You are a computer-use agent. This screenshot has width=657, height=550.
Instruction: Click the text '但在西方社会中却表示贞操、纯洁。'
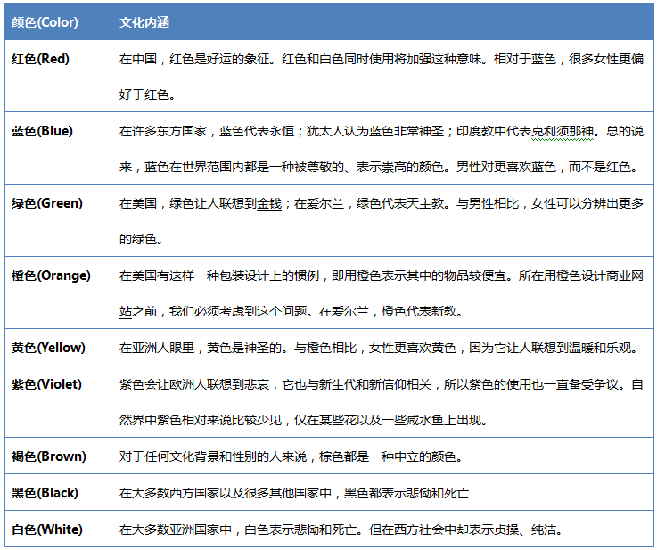tap(465, 529)
